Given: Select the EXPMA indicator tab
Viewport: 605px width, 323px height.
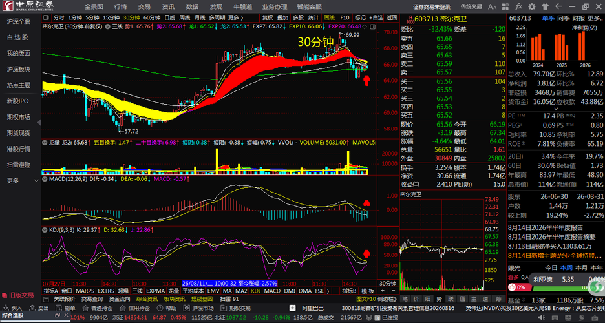Looking at the screenshot, I should 156,291.
